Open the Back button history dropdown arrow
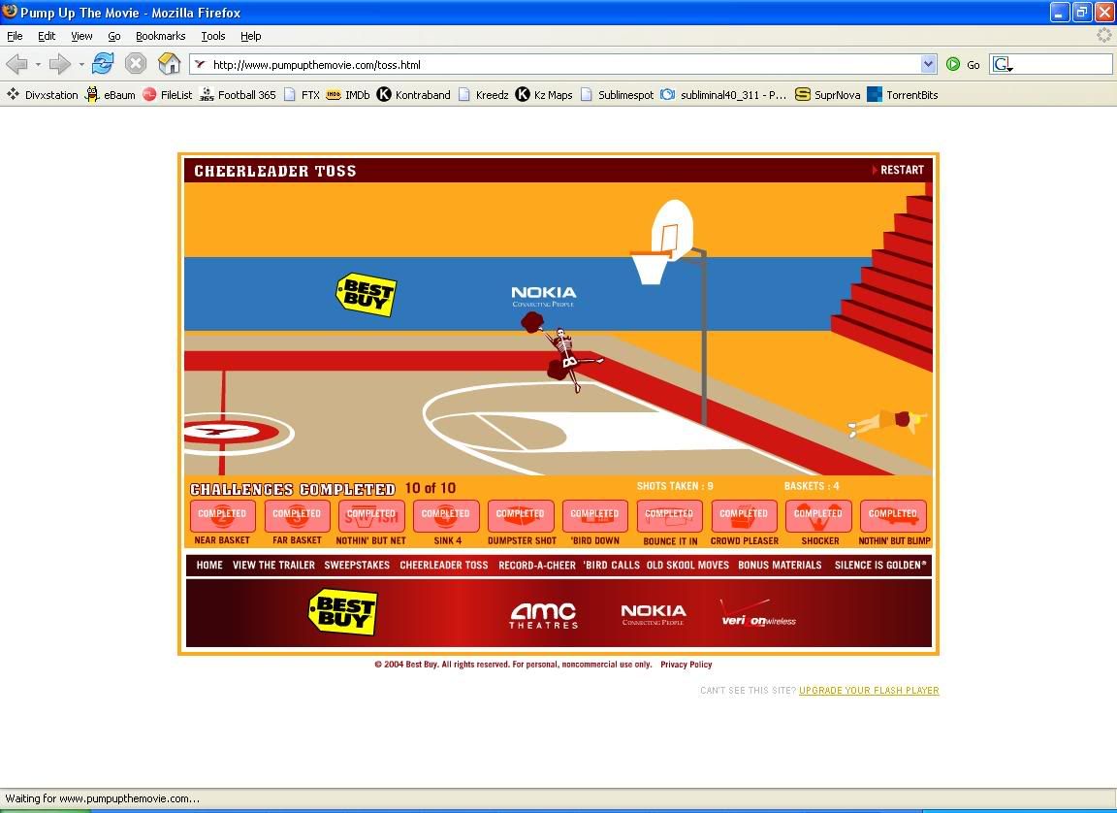This screenshot has width=1117, height=813. [38, 64]
